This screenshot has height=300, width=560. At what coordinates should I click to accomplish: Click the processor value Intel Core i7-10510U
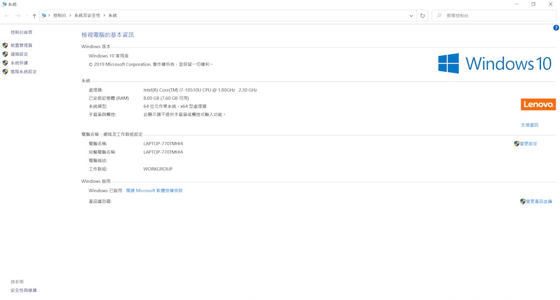pos(200,90)
